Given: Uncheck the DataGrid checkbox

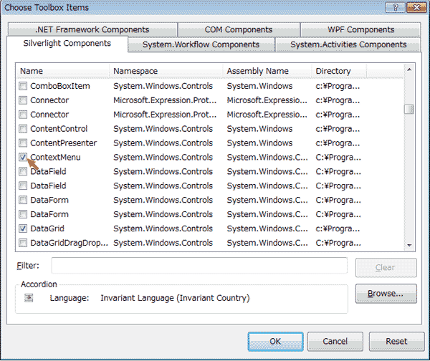Looking at the screenshot, I should (x=23, y=228).
